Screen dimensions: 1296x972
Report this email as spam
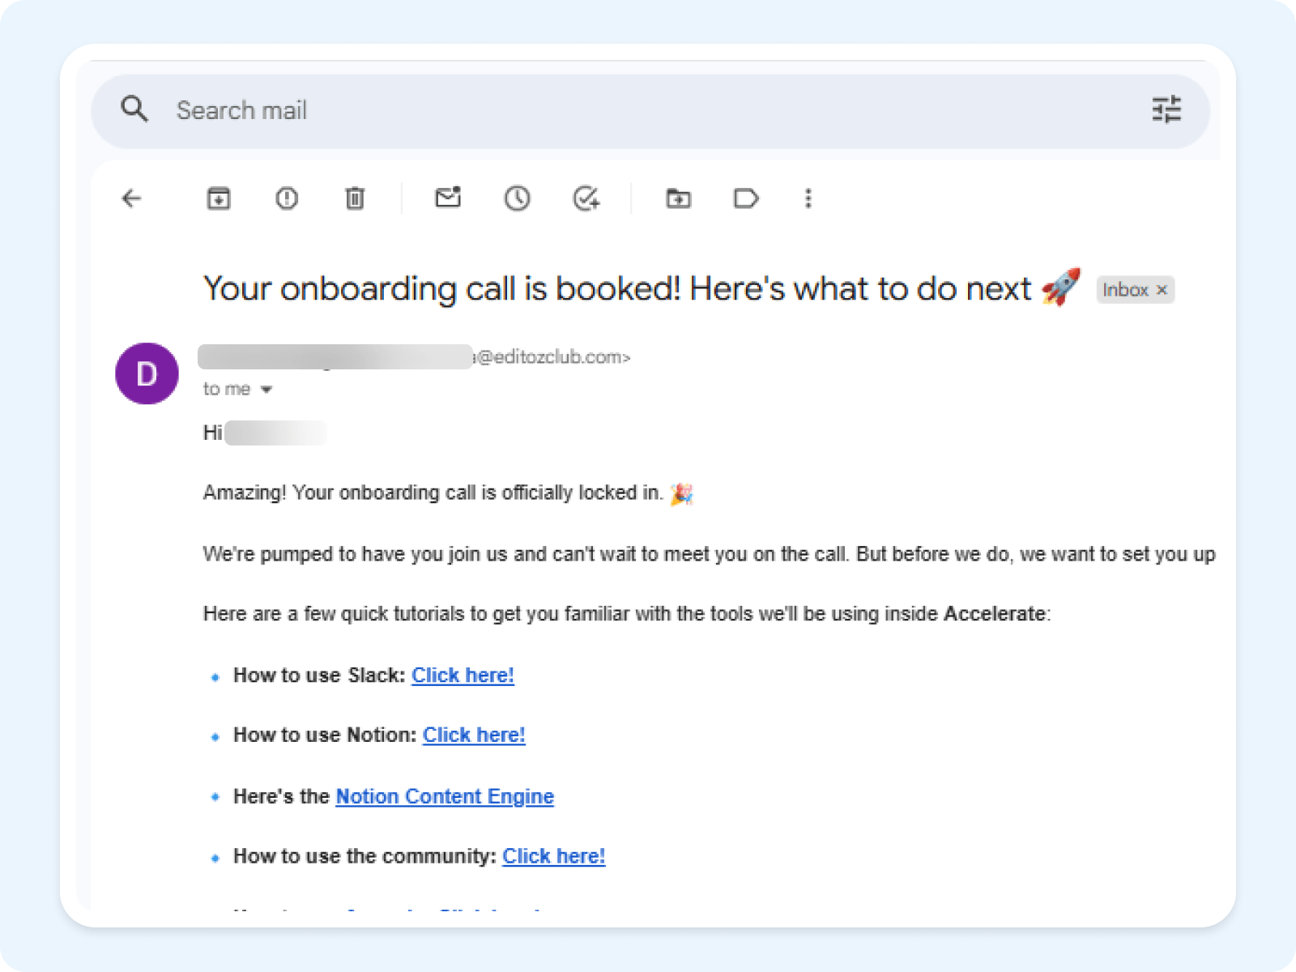point(285,198)
